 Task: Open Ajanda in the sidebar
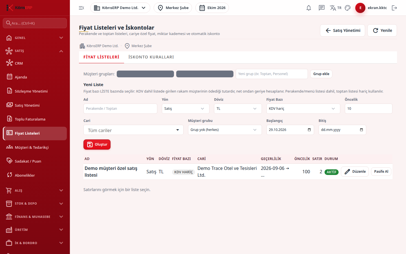point(35,77)
